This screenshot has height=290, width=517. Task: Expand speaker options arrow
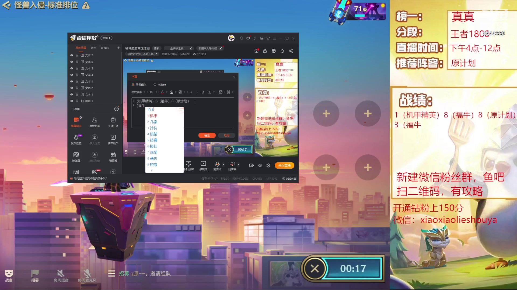238,164
